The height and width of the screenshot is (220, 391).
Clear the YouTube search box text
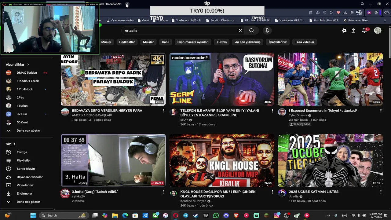241,31
